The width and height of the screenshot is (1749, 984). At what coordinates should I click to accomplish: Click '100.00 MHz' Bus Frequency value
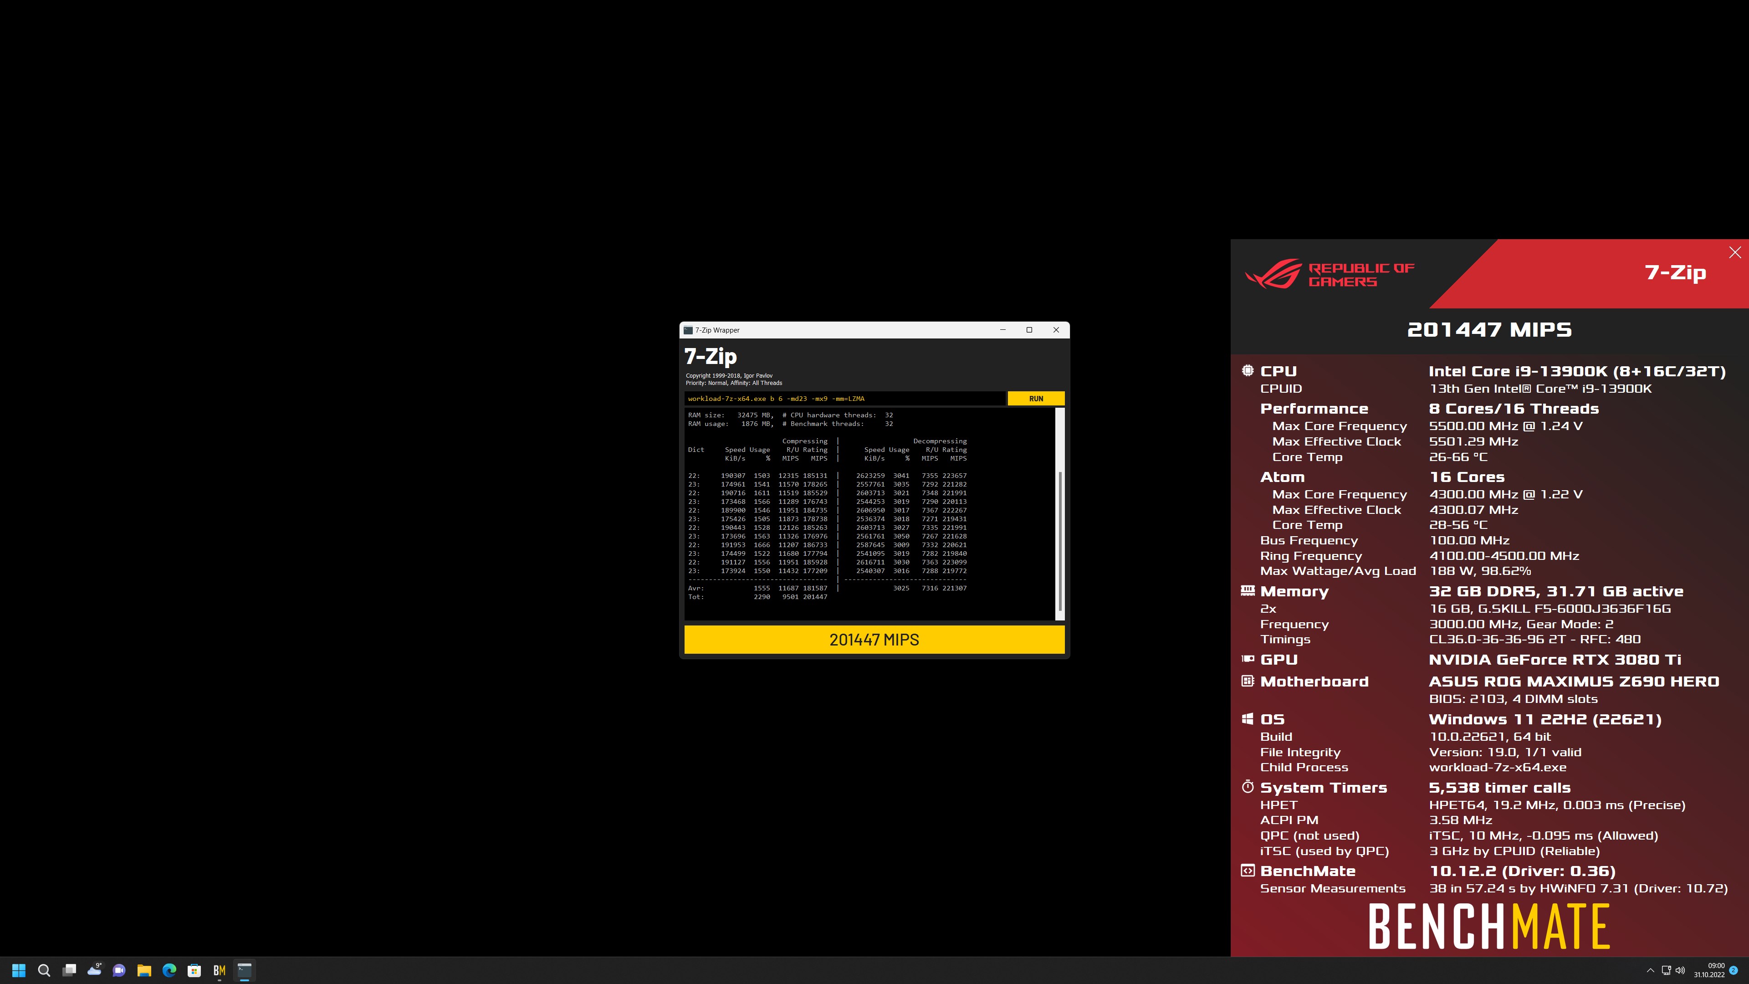click(1469, 541)
